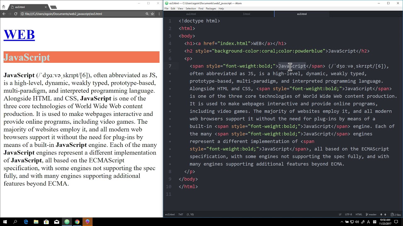The image size is (403, 226).
Task: Click the index.html href value in code
Action: (x=234, y=43)
